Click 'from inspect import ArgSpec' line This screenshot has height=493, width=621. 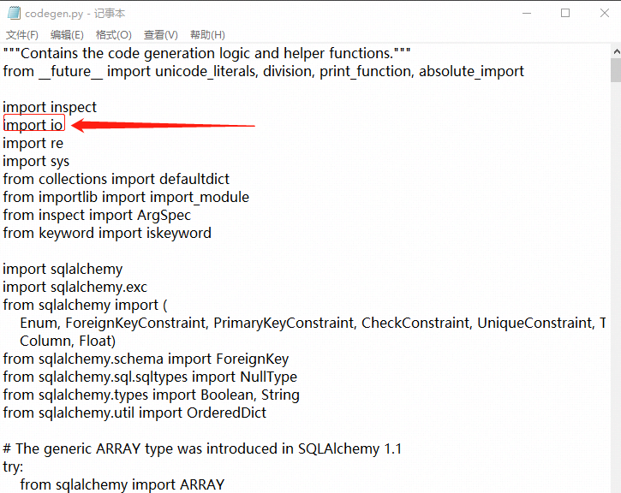[97, 215]
